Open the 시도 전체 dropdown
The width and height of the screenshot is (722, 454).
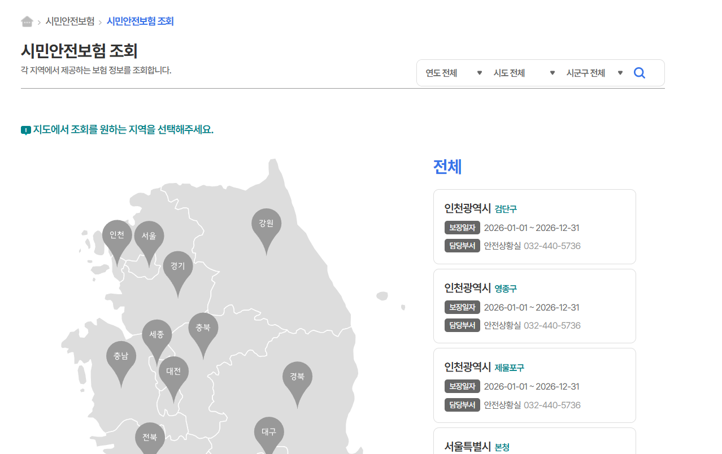524,73
